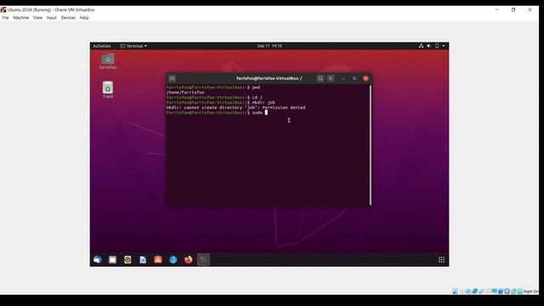544x306 pixels.
Task: Click the Right Ctrl host key indicator
Action: pyautogui.click(x=531, y=292)
